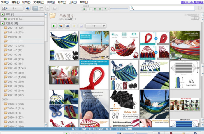204x134 pixels.
Task: Filter photos by starred items
Action: click(84, 9)
